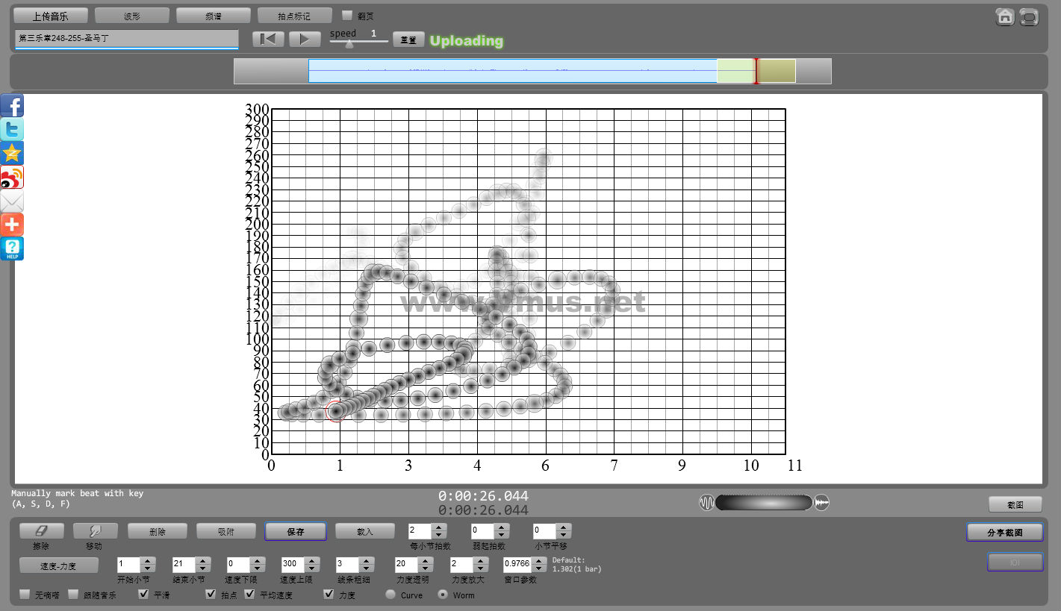This screenshot has height=611, width=1061.
Task: Uncheck the 平滑 smoothing checkbox
Action: tap(144, 595)
